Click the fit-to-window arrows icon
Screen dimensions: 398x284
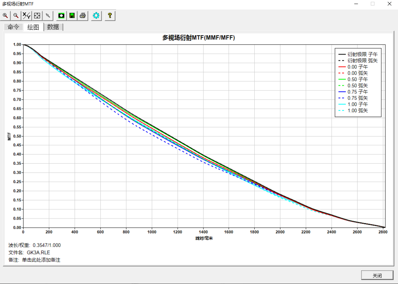click(x=37, y=16)
